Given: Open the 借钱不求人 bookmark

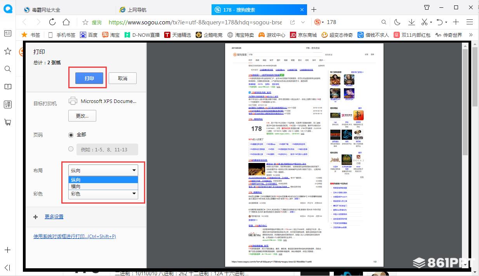Looking at the screenshot, I should point(373,35).
